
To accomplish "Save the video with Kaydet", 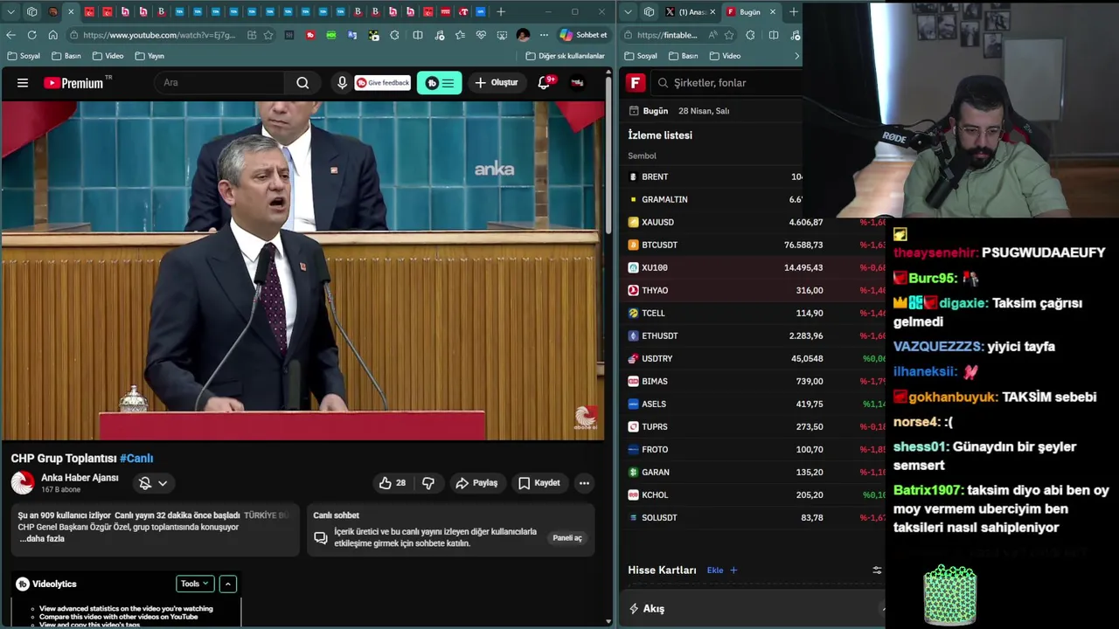I will pyautogui.click(x=539, y=483).
